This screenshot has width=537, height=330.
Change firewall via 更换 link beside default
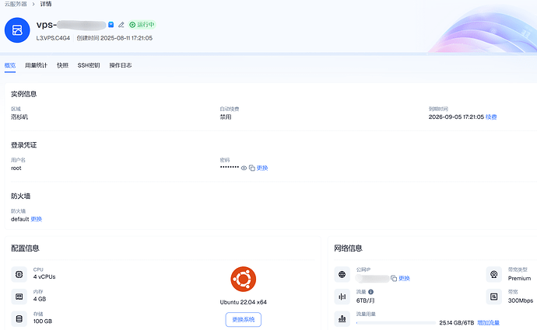[37, 219]
